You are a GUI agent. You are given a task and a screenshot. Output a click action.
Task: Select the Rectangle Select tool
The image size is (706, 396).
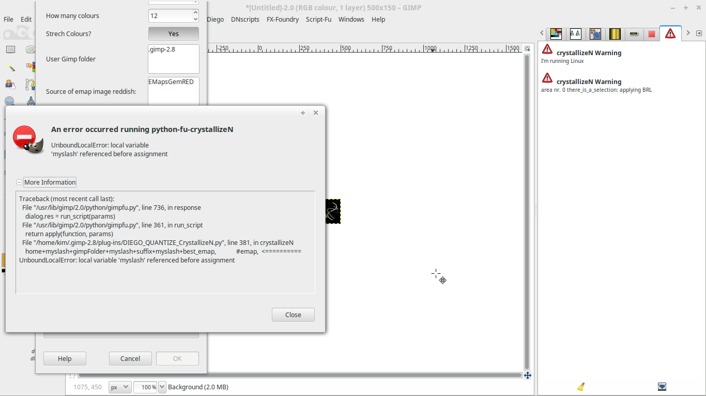click(10, 49)
